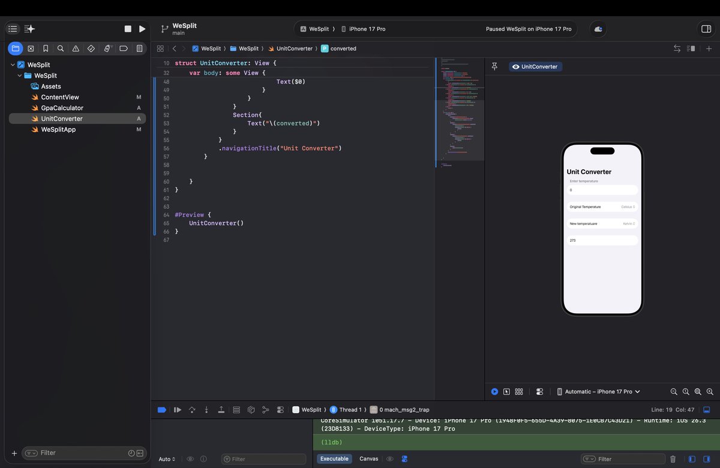Open the find navigator magnifier

pyautogui.click(x=61, y=49)
